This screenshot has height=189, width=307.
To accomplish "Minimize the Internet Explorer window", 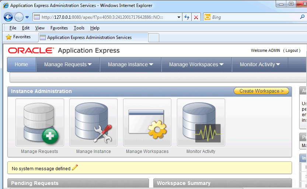I will 281,4.
